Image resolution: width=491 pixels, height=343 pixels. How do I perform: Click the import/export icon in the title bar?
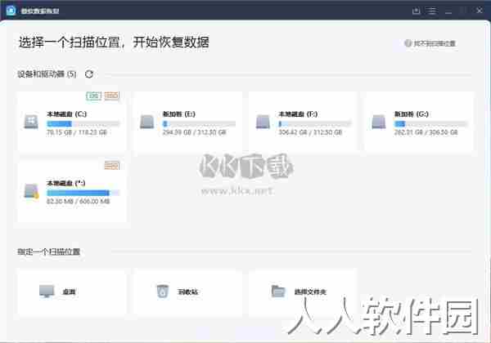(416, 11)
